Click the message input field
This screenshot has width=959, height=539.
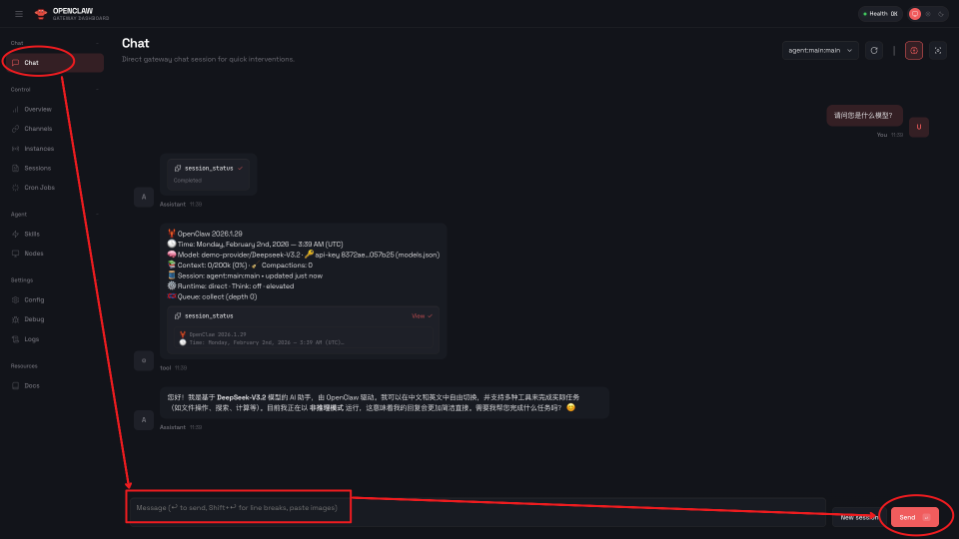[x=475, y=508]
